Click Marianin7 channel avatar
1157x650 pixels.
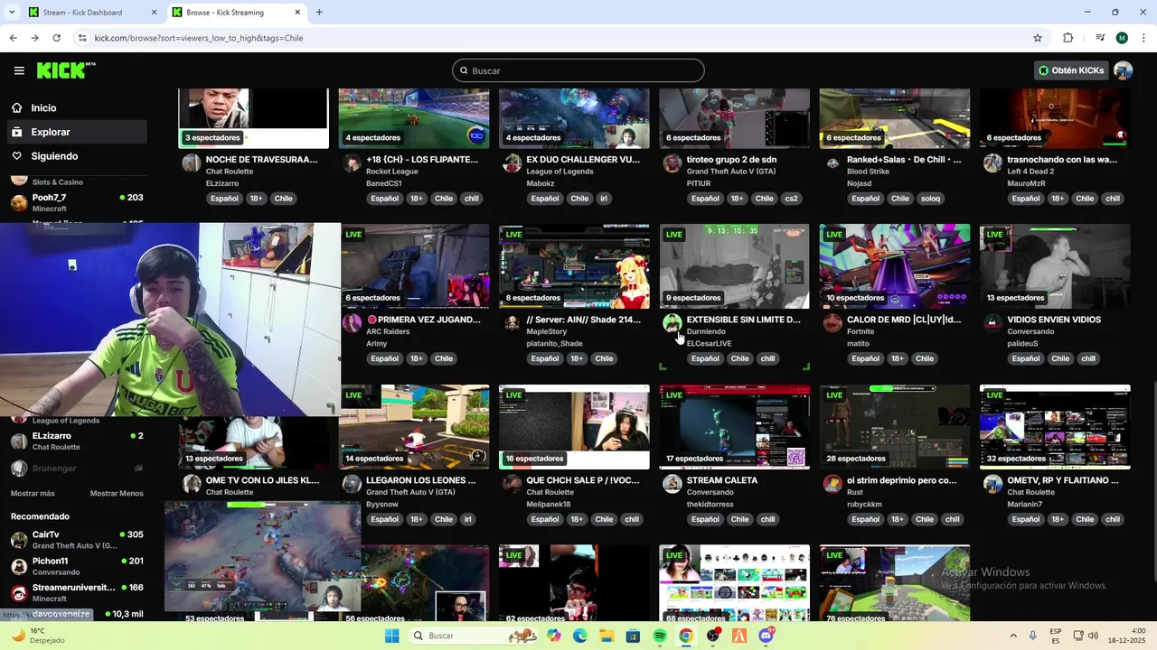pos(992,484)
